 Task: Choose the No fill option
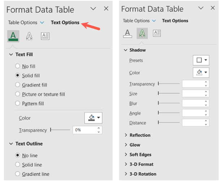coord(18,66)
